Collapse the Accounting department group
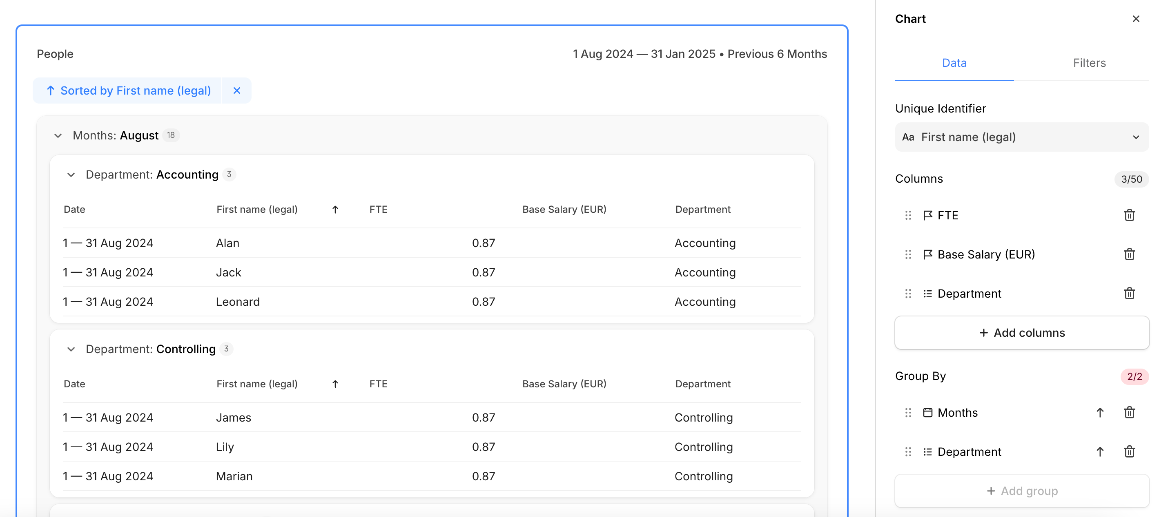Screen dimensions: 1159x517 [x=71, y=174]
